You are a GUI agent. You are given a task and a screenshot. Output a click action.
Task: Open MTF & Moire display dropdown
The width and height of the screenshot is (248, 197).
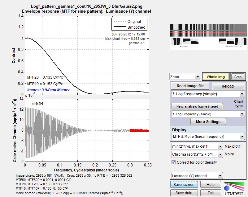[208, 136]
